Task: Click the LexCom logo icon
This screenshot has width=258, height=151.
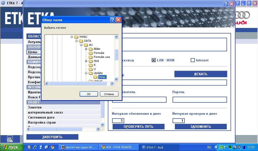Action: click(x=10, y=139)
